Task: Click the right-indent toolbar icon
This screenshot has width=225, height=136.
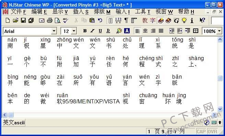Action: click(187, 31)
